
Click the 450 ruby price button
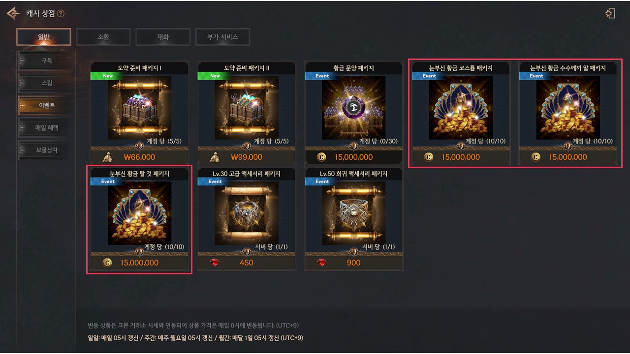click(x=247, y=263)
